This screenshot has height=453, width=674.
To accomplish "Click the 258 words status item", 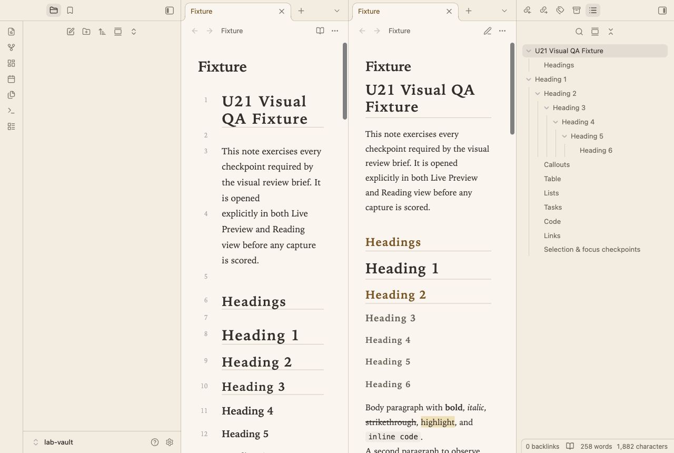I will point(596,446).
